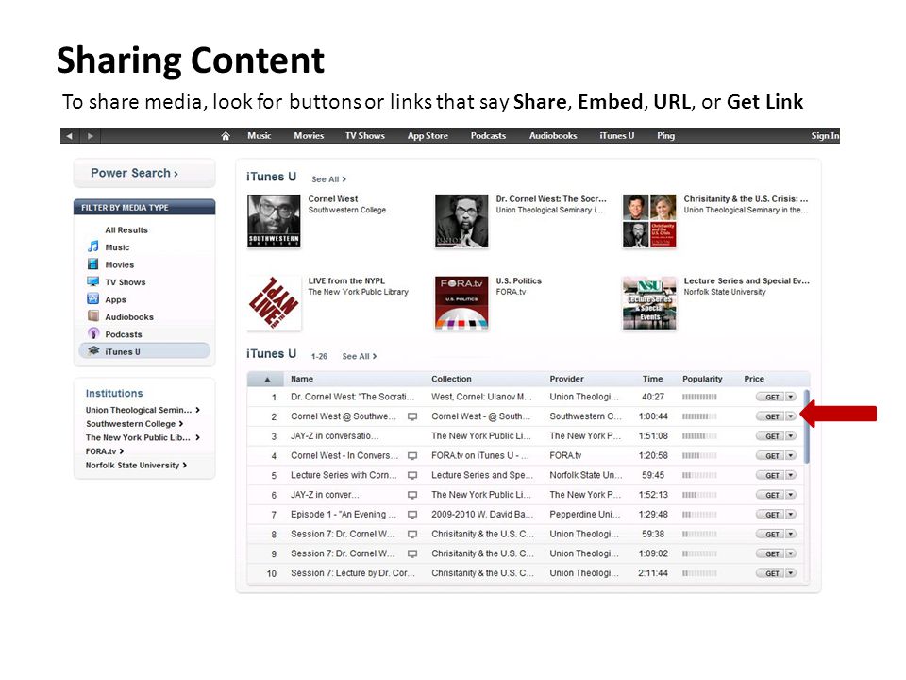Click See All beside iTunes U 1-26
The width and height of the screenshot is (906, 680).
click(360, 356)
